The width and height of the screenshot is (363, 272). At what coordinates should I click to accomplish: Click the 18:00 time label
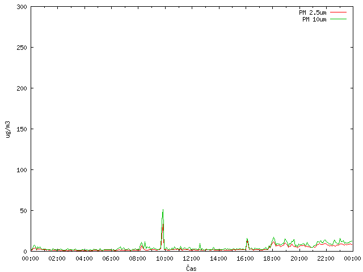click(272, 258)
